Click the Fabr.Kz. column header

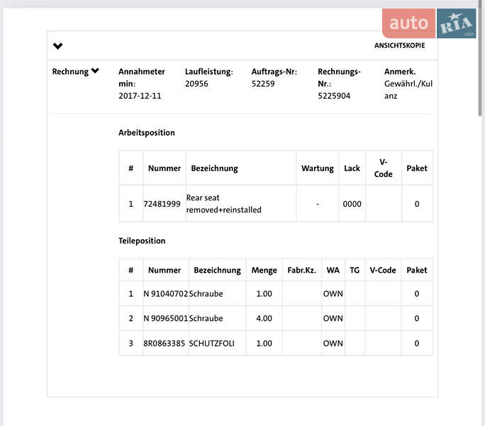(x=301, y=270)
